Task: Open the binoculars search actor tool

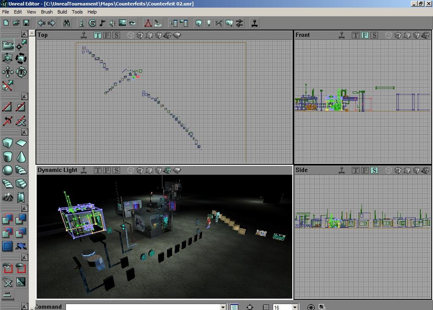Action: tap(66, 23)
